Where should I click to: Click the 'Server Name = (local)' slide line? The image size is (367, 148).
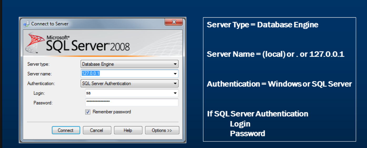276,54
